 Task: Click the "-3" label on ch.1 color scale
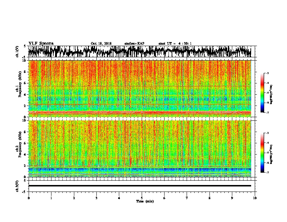click(x=267, y=73)
